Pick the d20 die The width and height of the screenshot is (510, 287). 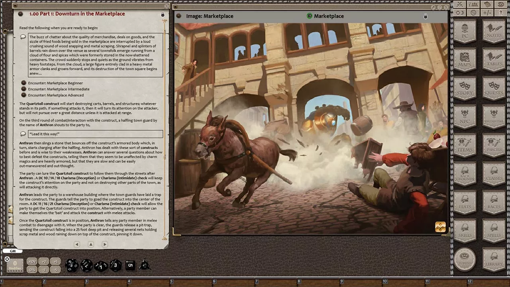coord(72,265)
